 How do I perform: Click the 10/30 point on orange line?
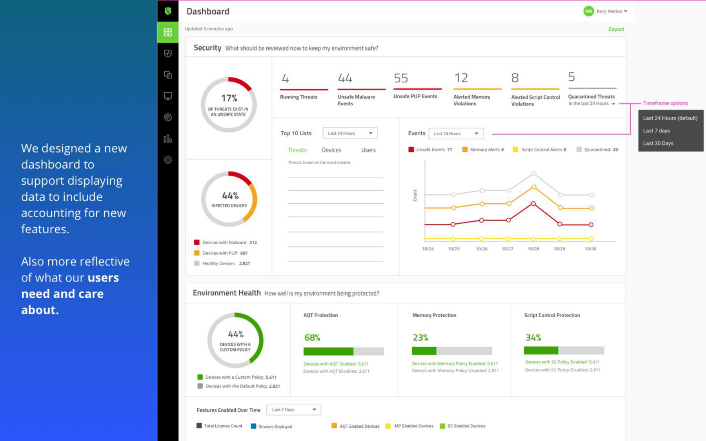coord(591,208)
